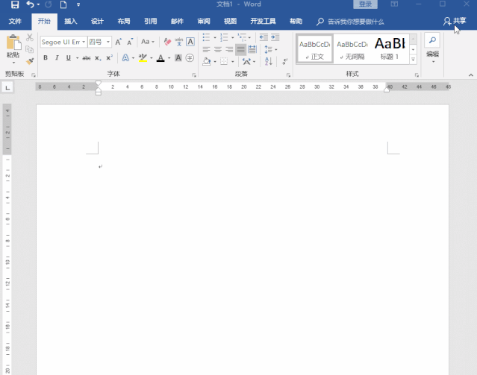Toggle Italic formatting

coord(57,58)
